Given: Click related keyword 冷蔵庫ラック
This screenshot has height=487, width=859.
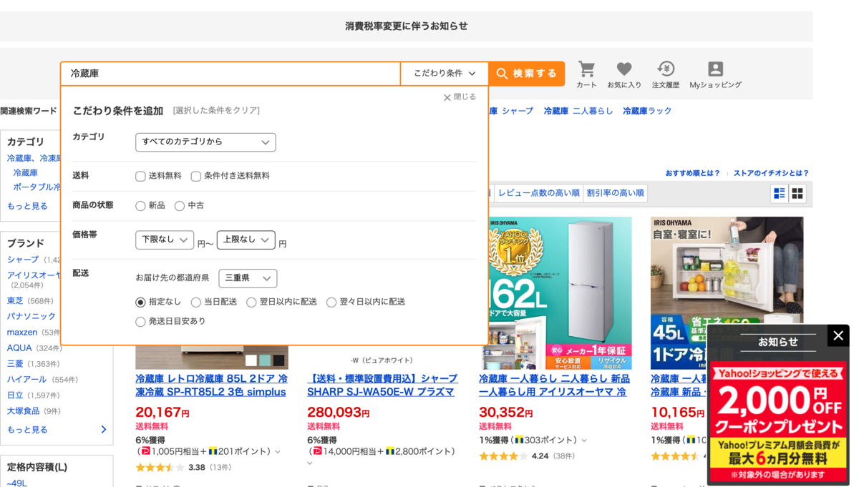Looking at the screenshot, I should point(647,111).
